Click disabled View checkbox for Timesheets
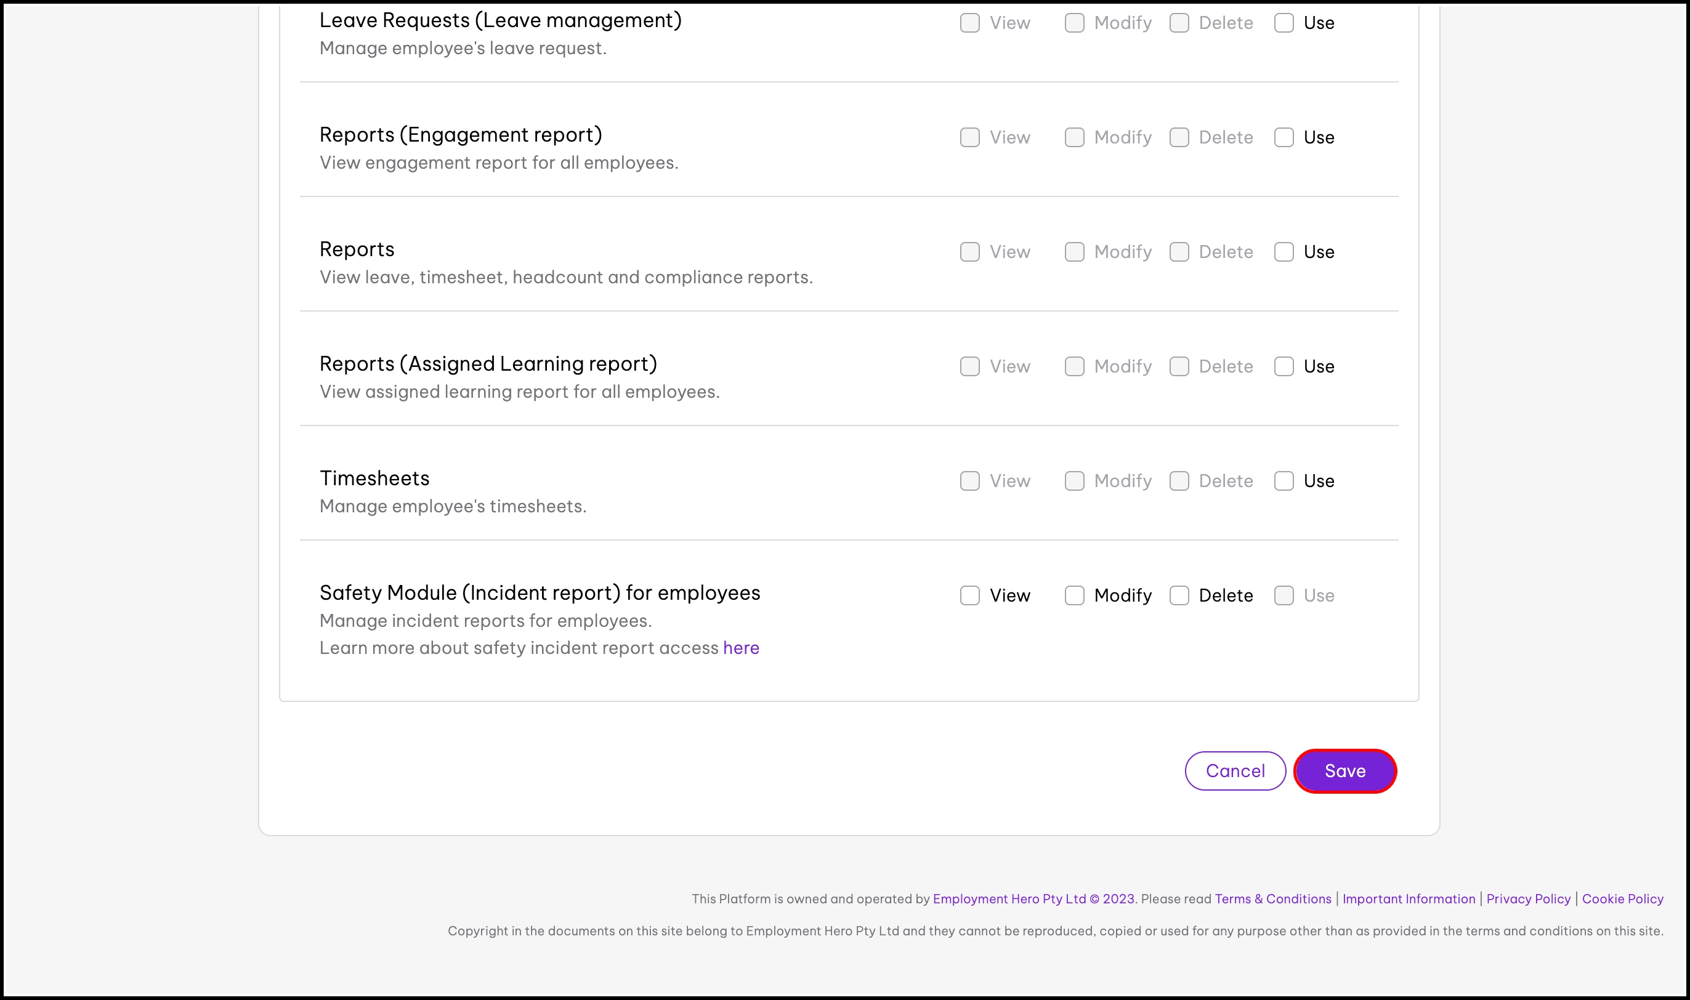This screenshot has width=1690, height=1000. pos(969,481)
